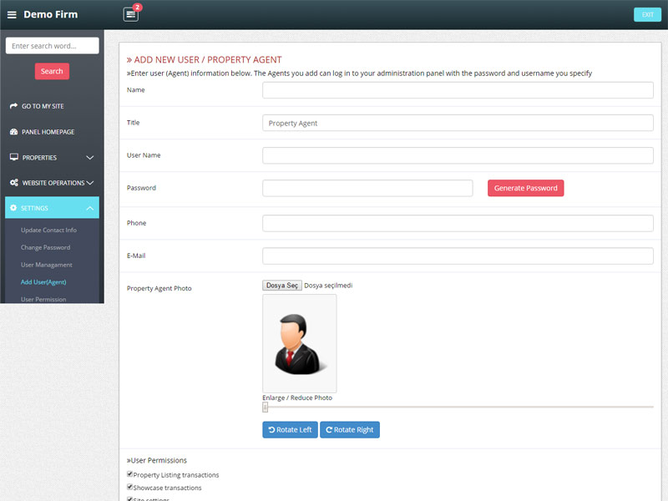Collapse the Settings section chevron

tap(89, 208)
